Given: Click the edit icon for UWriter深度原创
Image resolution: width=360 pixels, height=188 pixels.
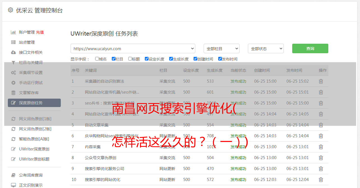Looking at the screenshot, I should [13, 149].
